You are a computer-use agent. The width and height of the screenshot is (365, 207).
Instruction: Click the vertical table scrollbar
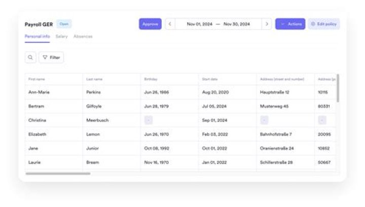pyautogui.click(x=338, y=88)
